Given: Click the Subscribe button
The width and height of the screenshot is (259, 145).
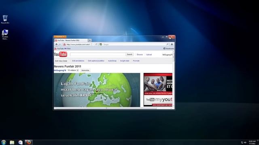Looking at the screenshot, I should (85, 70).
